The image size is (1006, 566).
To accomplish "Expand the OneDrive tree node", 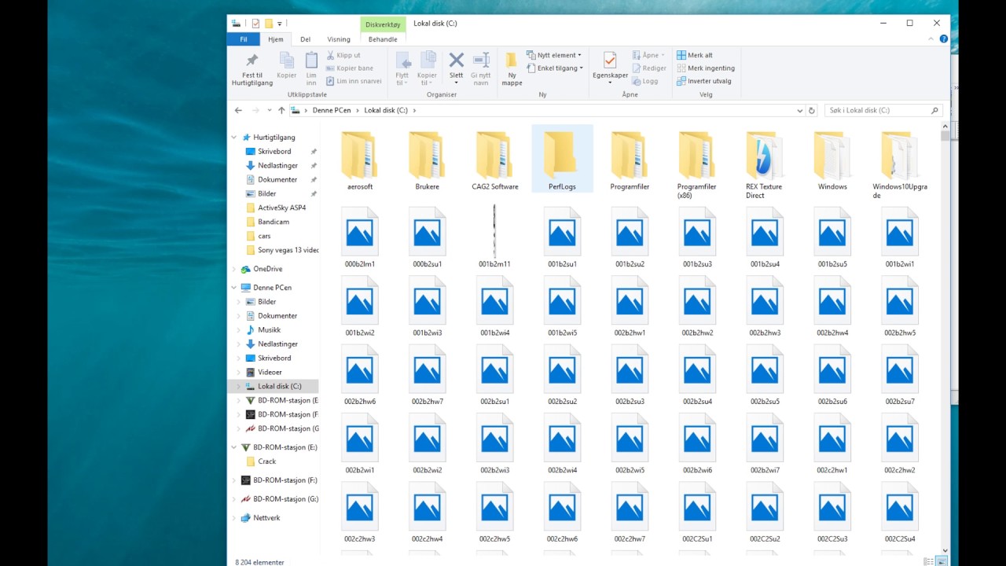I will (233, 269).
